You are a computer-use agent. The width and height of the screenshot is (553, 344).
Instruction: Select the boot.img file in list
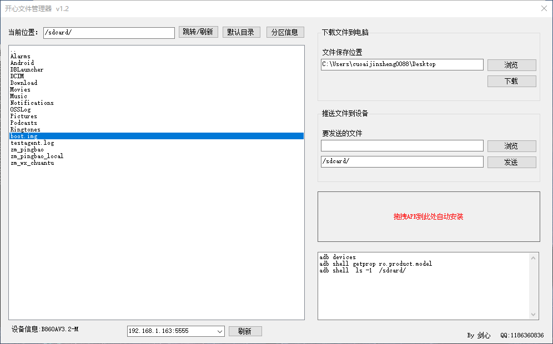click(x=25, y=136)
